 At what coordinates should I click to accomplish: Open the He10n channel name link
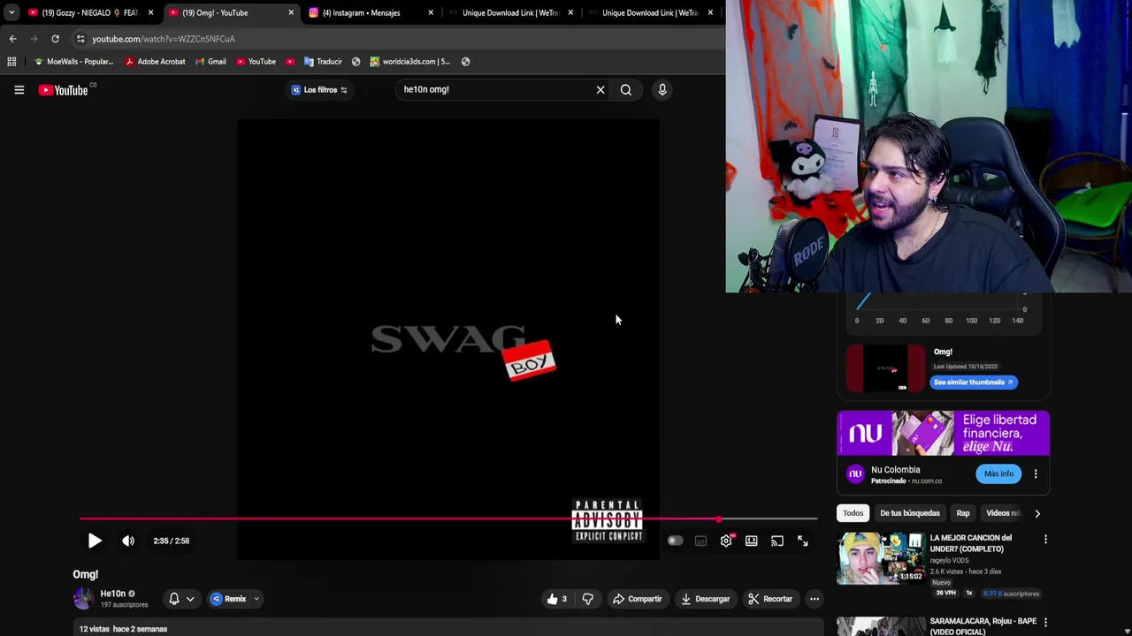pyautogui.click(x=112, y=594)
